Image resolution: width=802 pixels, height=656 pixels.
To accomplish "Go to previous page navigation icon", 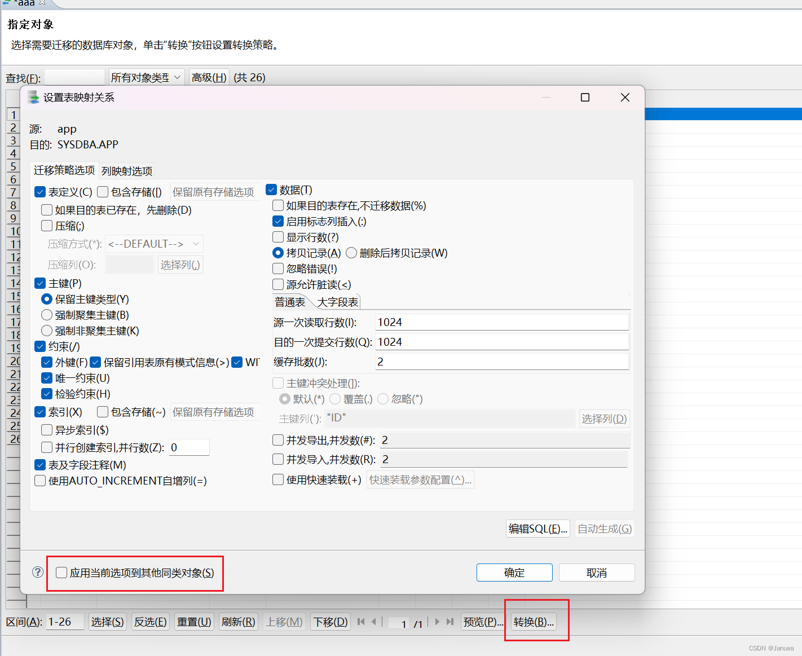I will 373,622.
